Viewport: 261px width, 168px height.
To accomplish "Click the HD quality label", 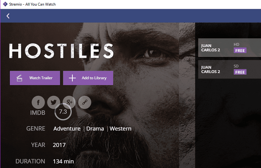I will (x=236, y=44).
